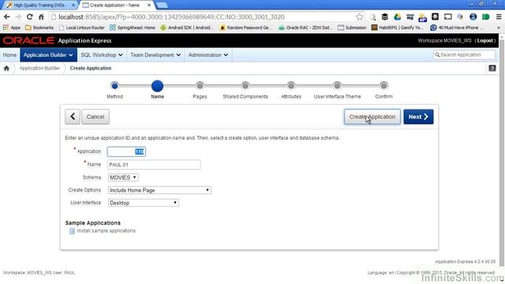Viewport: 505px width, 284px height.
Task: Open the Create Options dropdown
Action: pyautogui.click(x=159, y=190)
